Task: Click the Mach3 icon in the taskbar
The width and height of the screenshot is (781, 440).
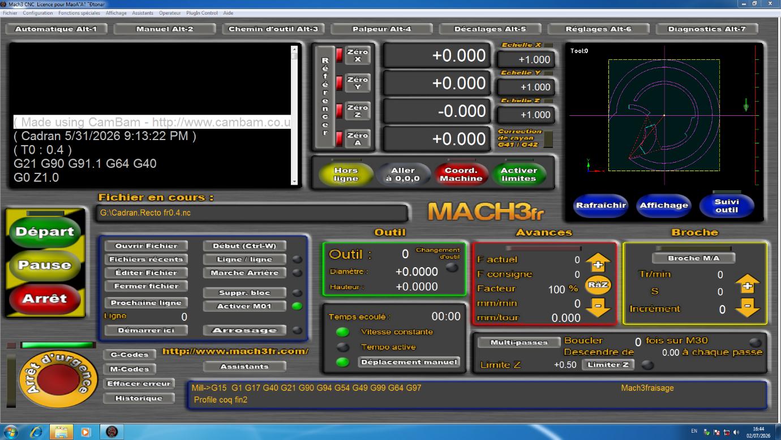Action: pyautogui.click(x=112, y=432)
